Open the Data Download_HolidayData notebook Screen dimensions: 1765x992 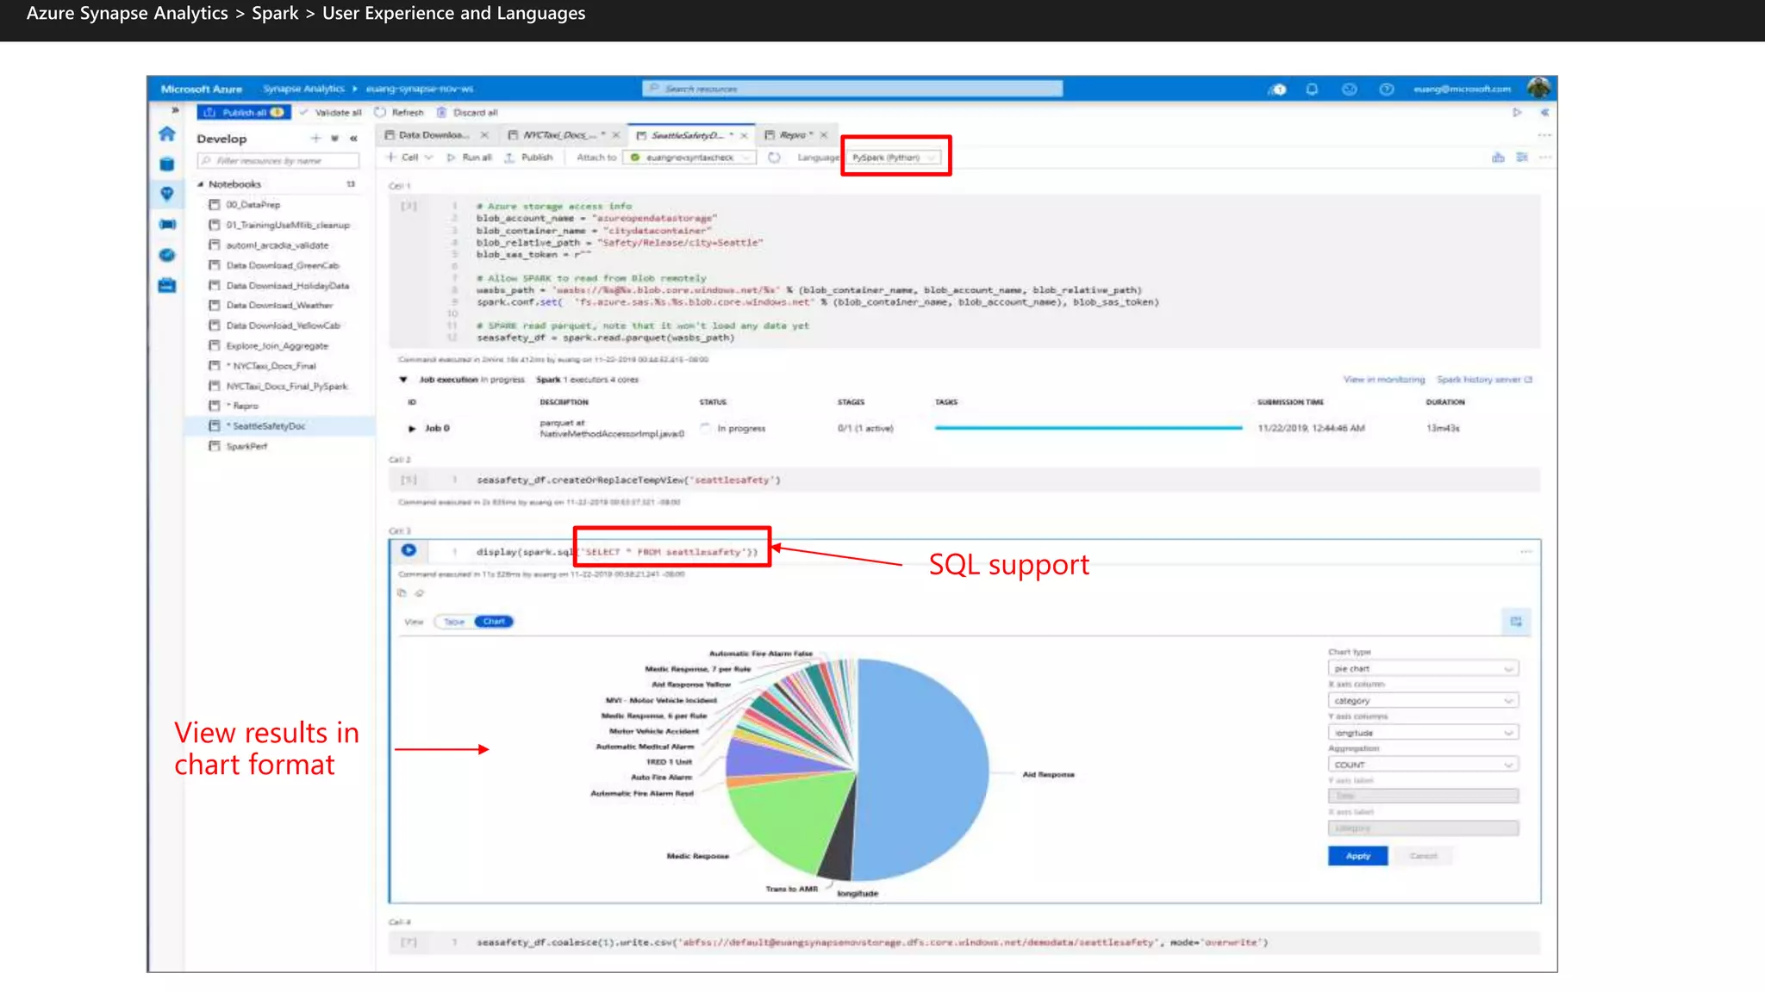tap(288, 286)
